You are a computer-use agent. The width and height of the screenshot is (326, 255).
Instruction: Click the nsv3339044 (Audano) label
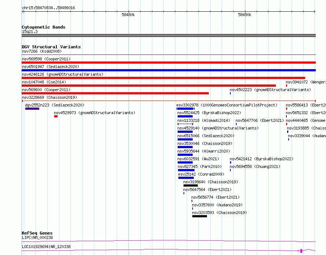307,136
